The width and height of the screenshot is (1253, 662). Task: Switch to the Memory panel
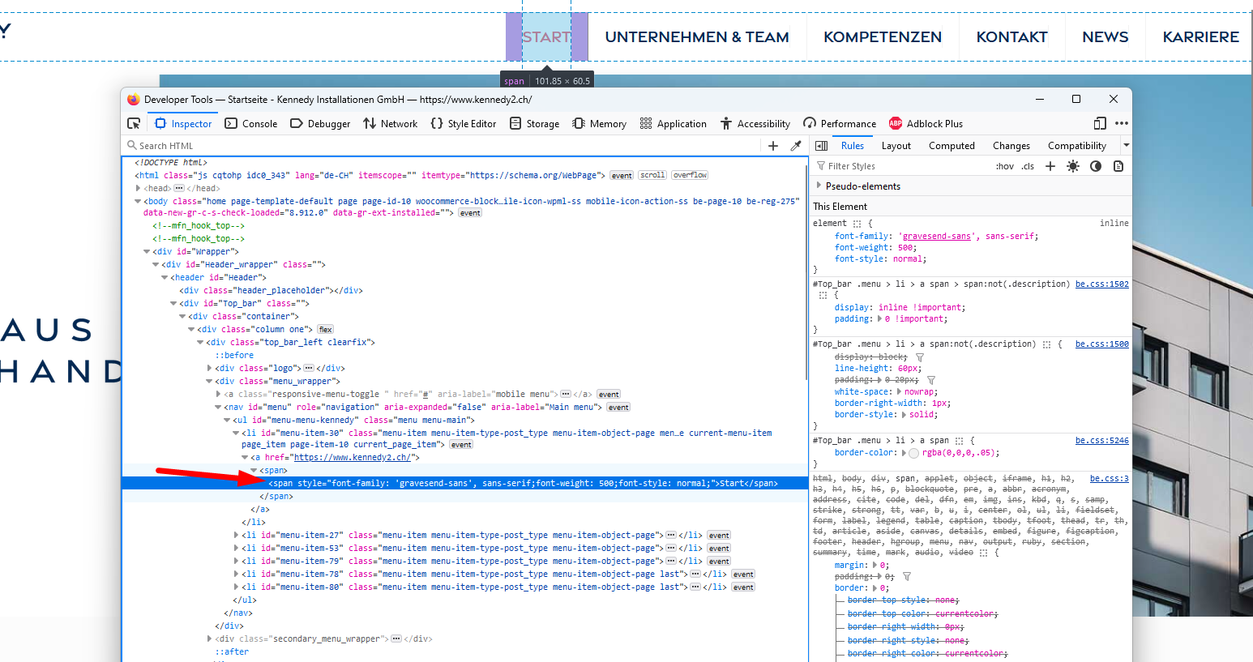(x=599, y=123)
